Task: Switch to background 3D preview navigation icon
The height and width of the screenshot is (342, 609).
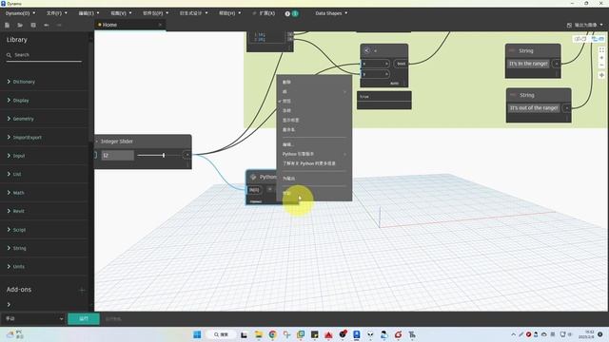Action: [580, 39]
